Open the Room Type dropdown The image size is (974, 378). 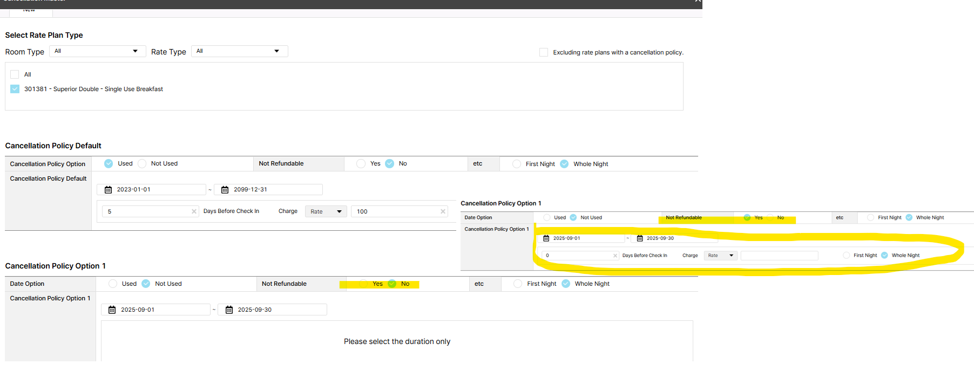tap(97, 51)
